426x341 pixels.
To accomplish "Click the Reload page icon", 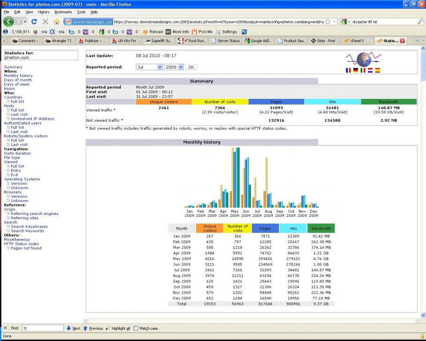I will 34,22.
